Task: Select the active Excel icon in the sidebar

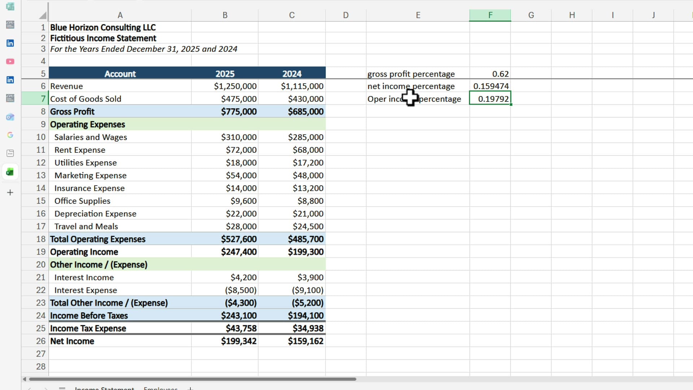Action: tap(10, 172)
